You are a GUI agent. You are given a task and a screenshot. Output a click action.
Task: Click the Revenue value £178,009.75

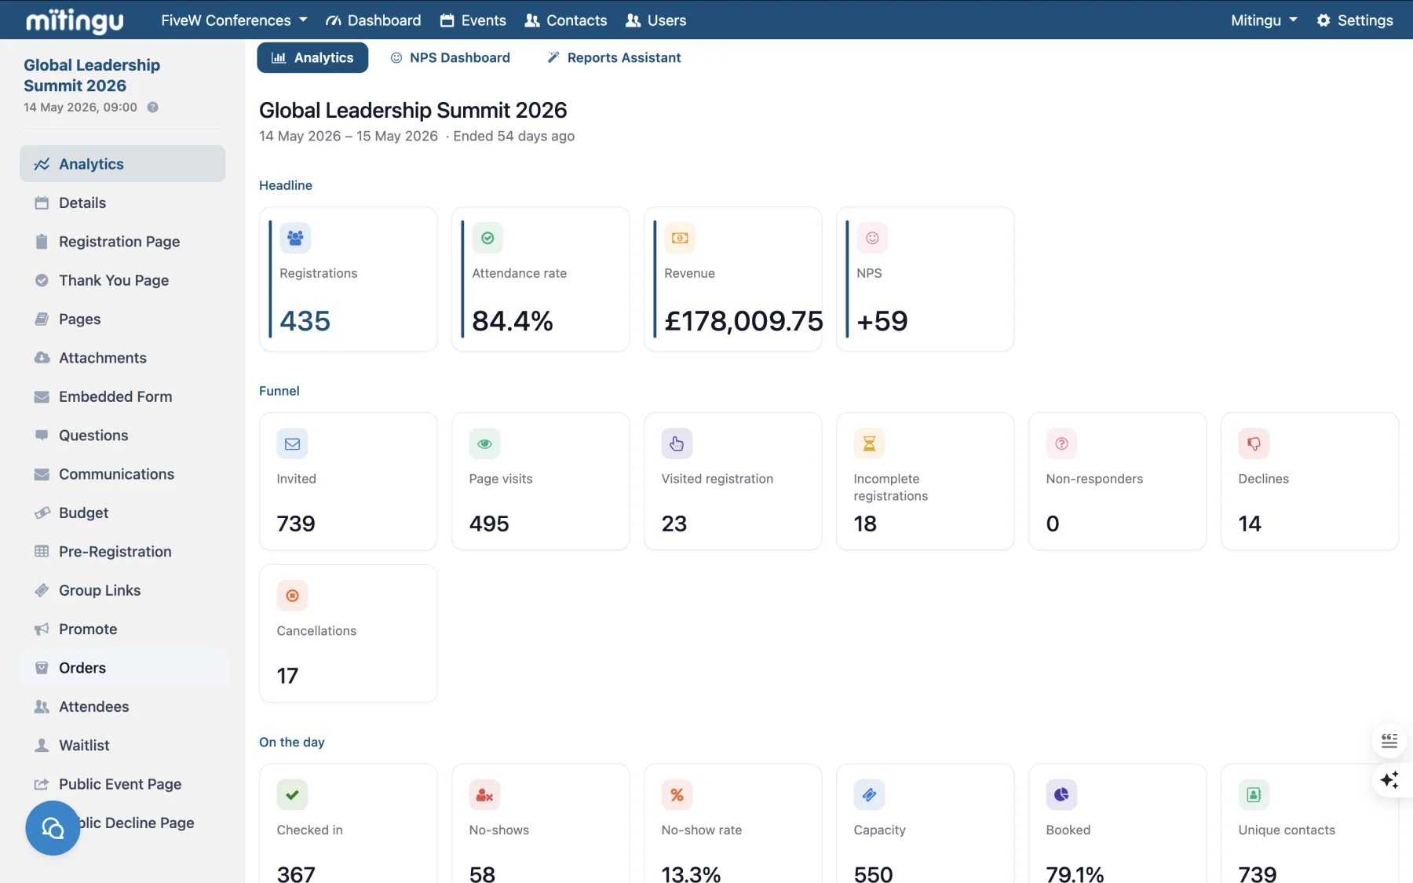743,321
